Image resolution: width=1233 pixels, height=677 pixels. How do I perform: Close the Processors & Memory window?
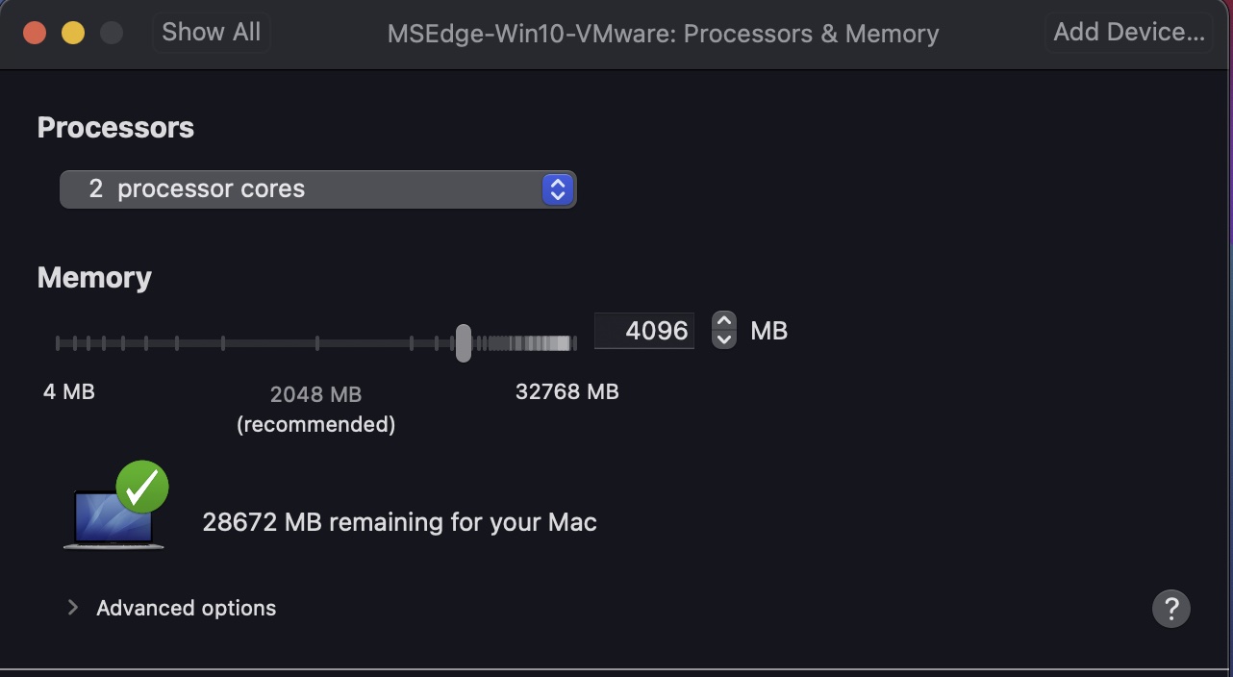point(35,34)
